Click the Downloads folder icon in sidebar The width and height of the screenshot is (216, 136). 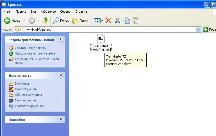(x=11, y=84)
